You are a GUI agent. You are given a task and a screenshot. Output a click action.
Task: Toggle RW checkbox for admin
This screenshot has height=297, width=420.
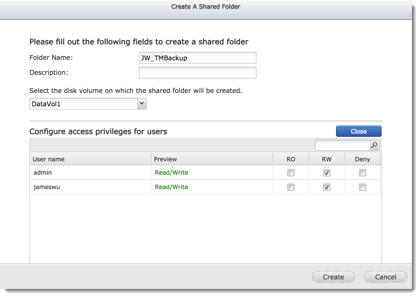(327, 173)
